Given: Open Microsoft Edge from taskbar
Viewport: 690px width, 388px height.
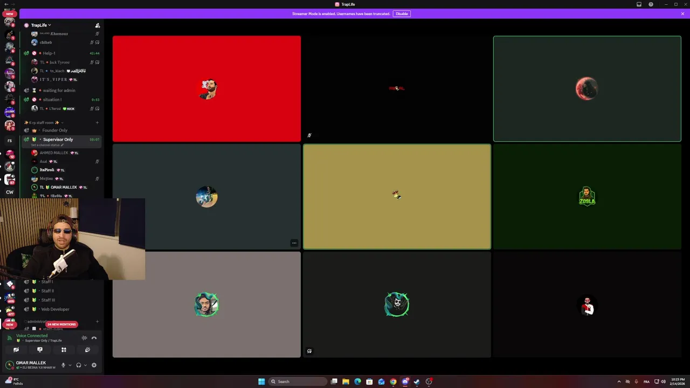Looking at the screenshot, I should 357,382.
